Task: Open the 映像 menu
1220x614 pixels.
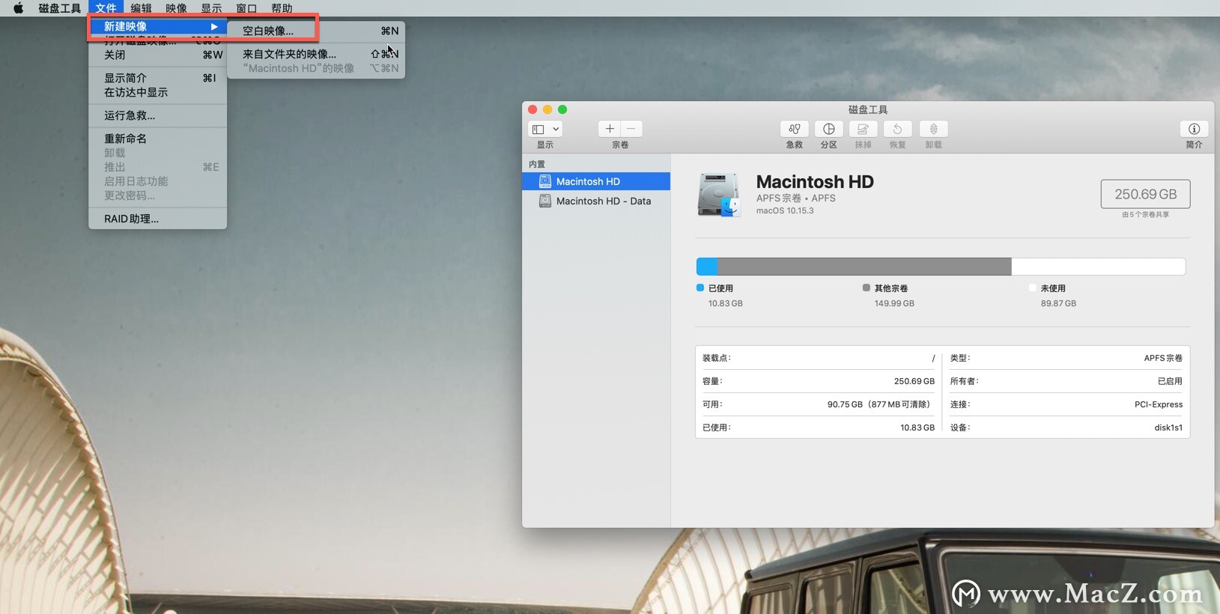Action: (176, 8)
